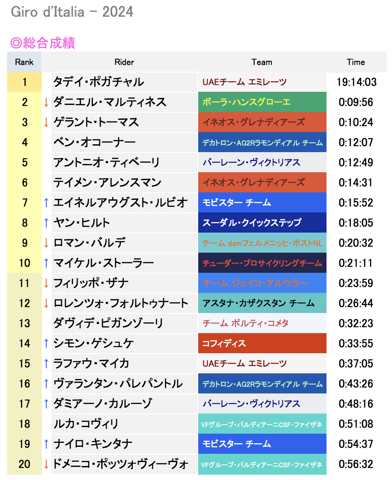392x480 pixels.
Task: Select rider name タデイ・ポガチャル
Action: coord(99,82)
